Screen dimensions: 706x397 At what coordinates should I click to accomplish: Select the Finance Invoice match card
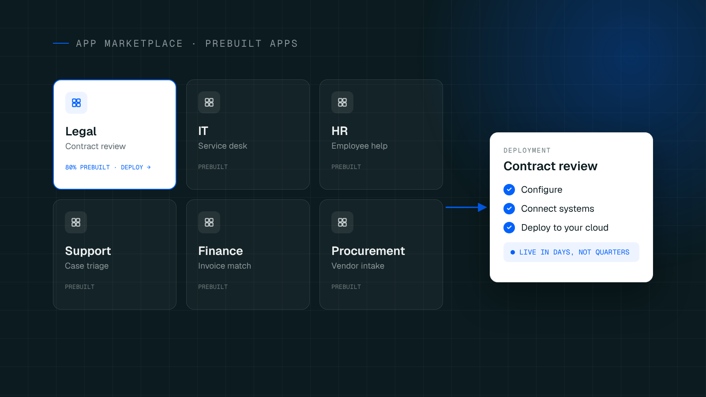click(x=248, y=255)
